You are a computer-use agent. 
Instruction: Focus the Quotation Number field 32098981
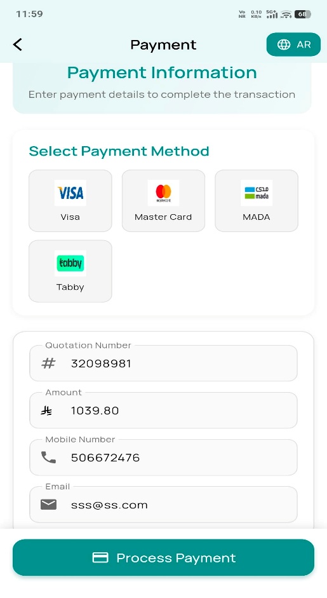click(164, 363)
